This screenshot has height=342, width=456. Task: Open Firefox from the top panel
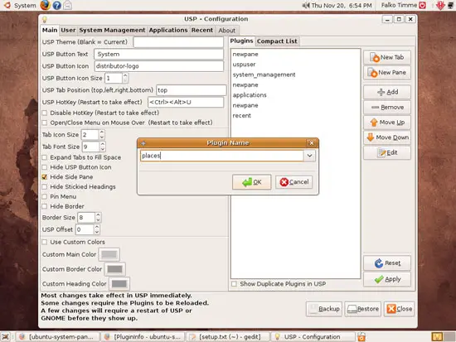tap(45, 5)
